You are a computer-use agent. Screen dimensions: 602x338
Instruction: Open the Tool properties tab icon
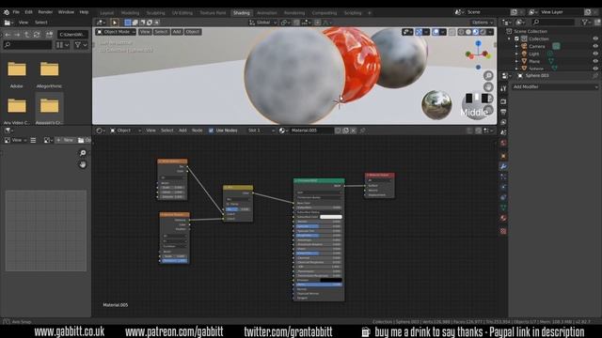[x=503, y=88]
